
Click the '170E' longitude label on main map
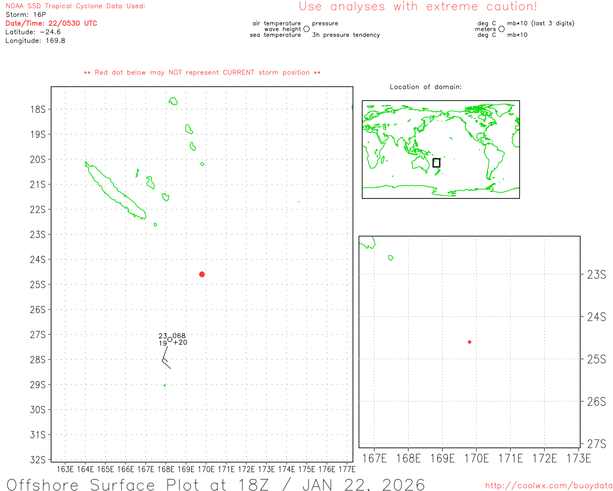[206, 469]
